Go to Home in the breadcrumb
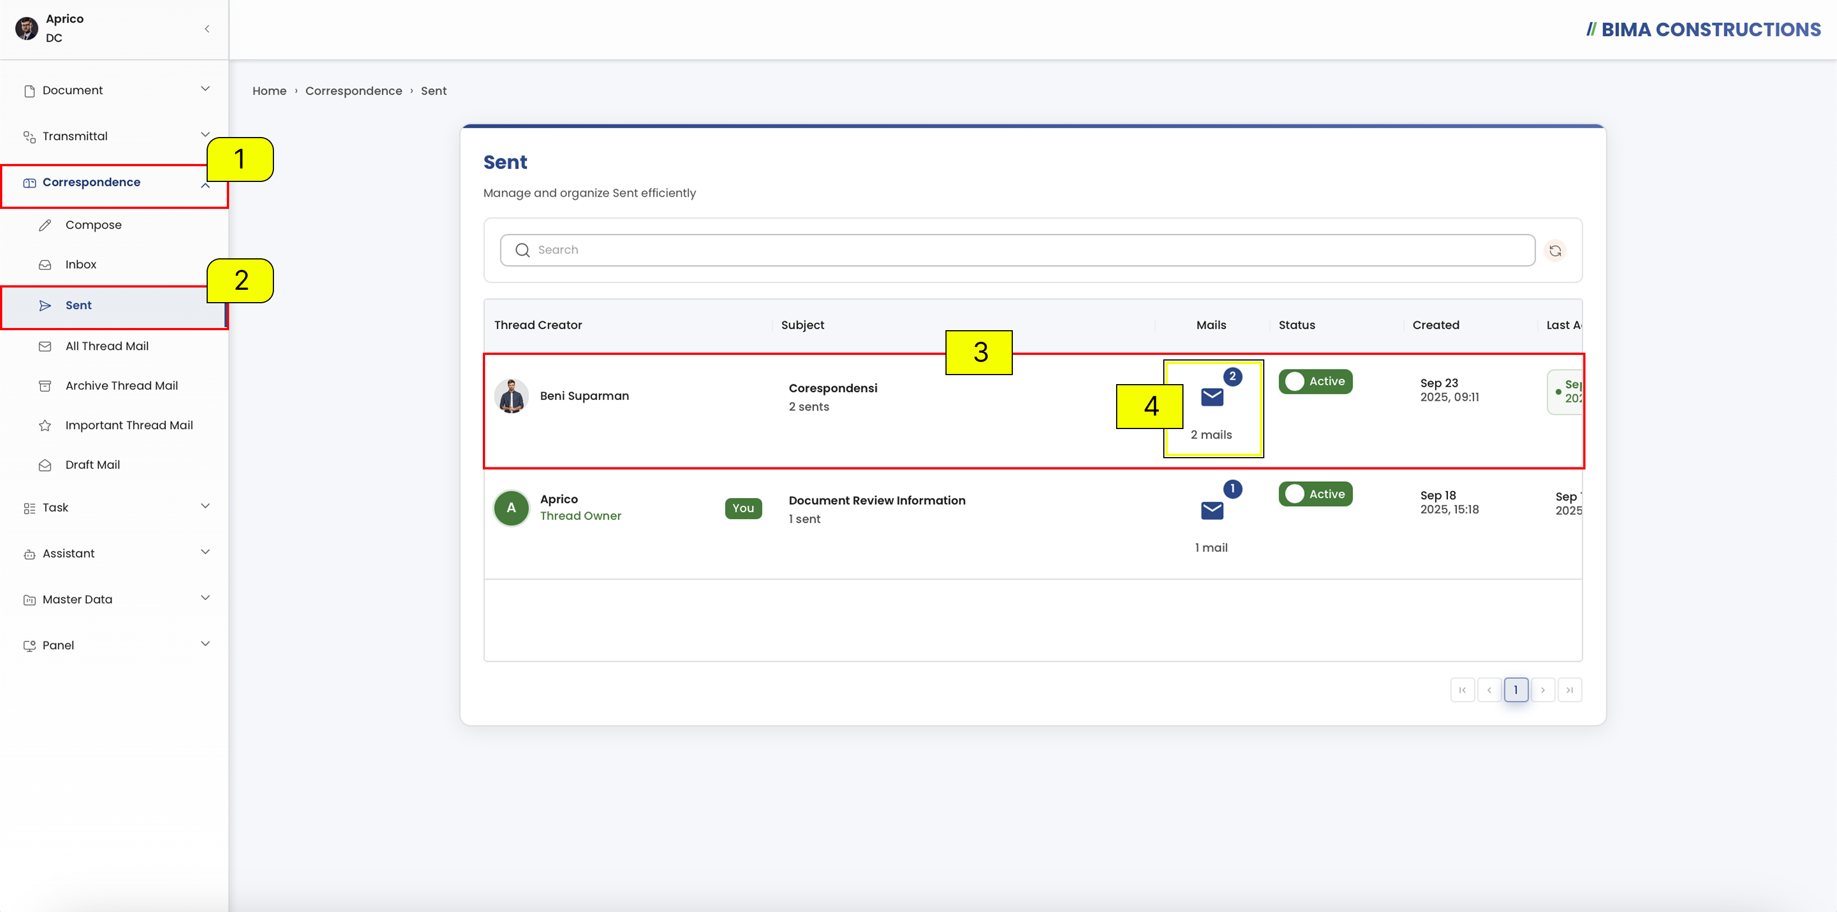This screenshot has height=912, width=1837. coord(269,90)
